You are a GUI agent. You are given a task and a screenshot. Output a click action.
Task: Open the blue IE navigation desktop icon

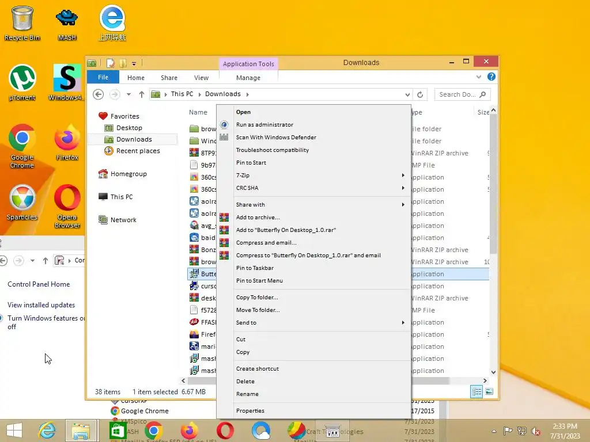(112, 23)
